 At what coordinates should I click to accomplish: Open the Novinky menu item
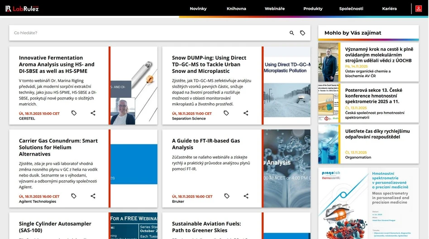coord(198,9)
